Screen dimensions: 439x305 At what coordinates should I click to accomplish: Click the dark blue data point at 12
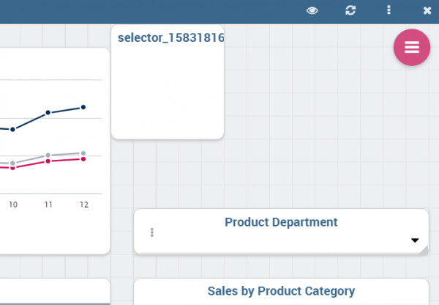coord(83,107)
